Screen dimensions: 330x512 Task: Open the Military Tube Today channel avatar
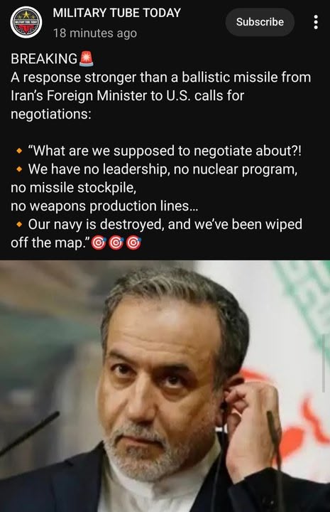pos(26,22)
